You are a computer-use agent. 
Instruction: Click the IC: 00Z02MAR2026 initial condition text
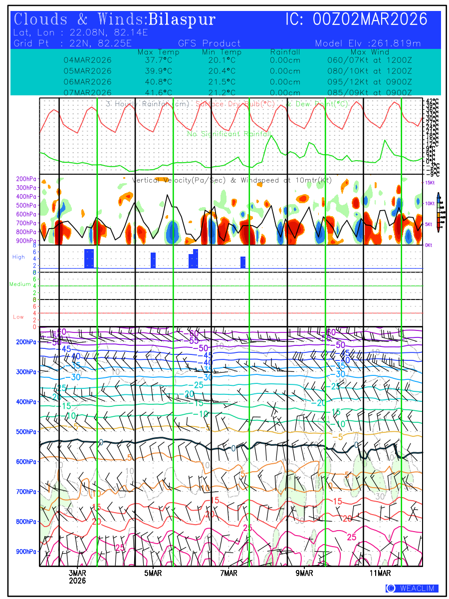pos(356,19)
